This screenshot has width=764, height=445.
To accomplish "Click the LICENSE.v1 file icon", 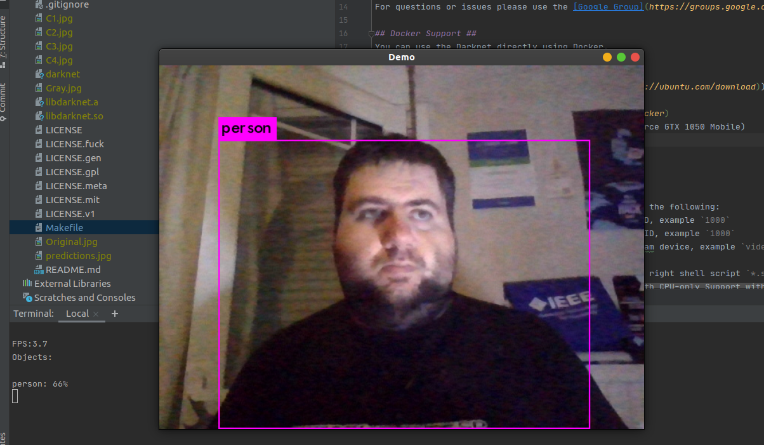I will coord(39,213).
